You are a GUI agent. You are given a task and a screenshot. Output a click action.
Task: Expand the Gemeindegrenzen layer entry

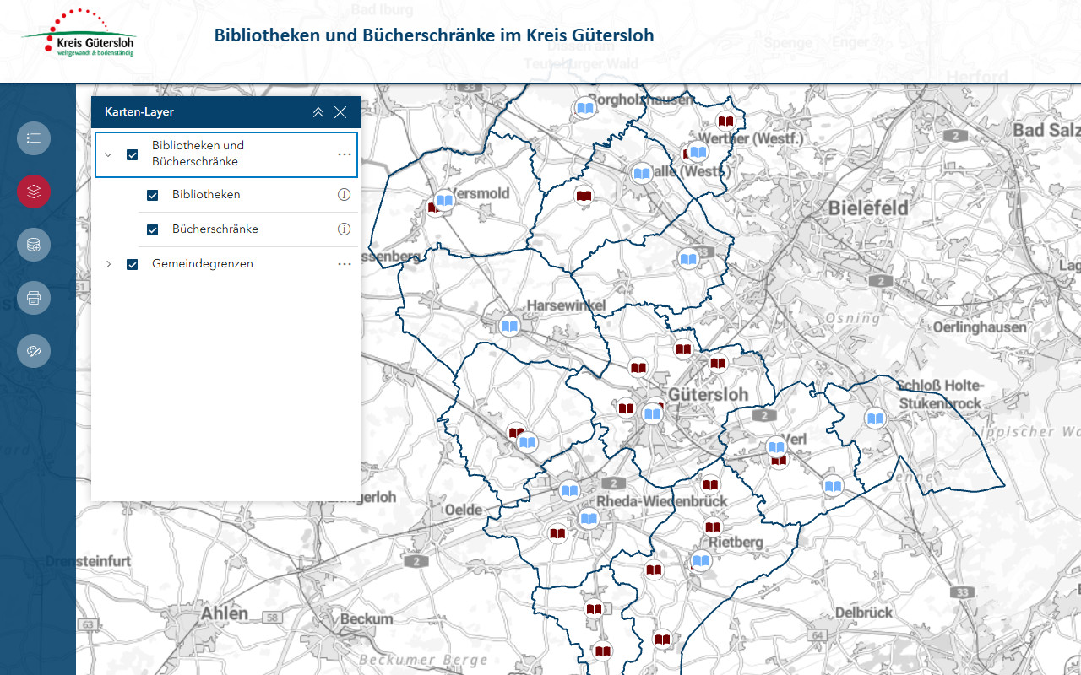coord(108,265)
